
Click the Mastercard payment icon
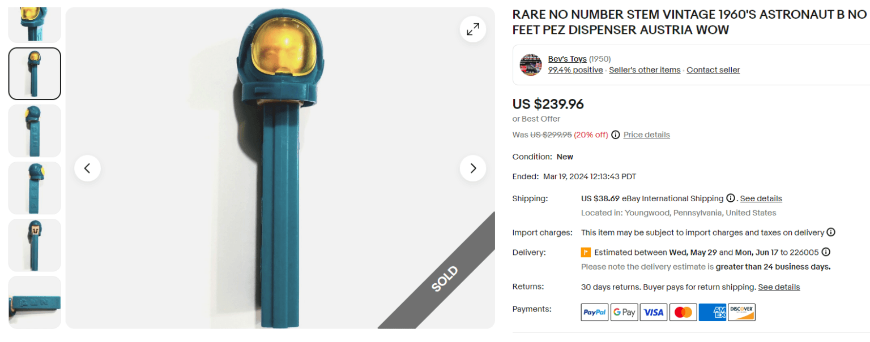683,312
